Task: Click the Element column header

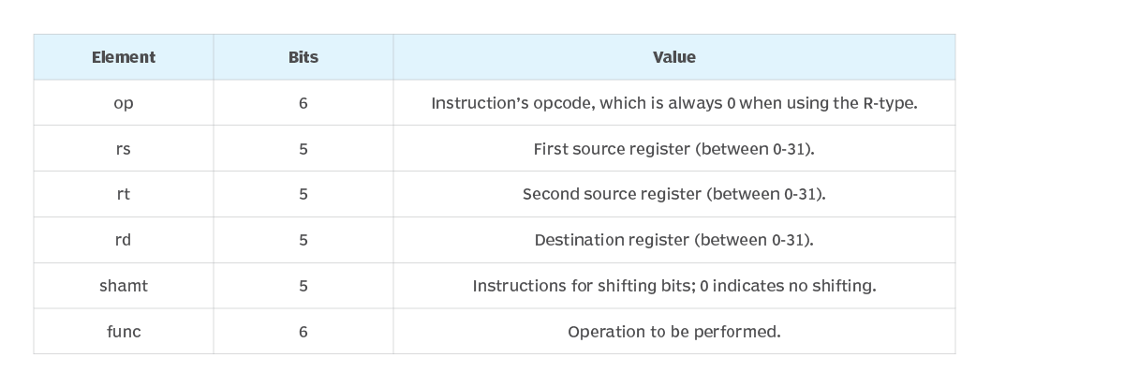Action: [x=124, y=57]
